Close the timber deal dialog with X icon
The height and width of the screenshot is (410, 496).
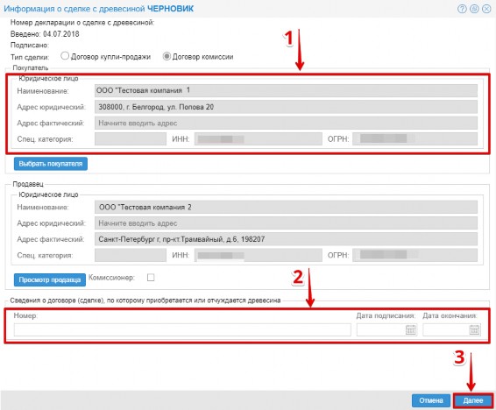486,9
